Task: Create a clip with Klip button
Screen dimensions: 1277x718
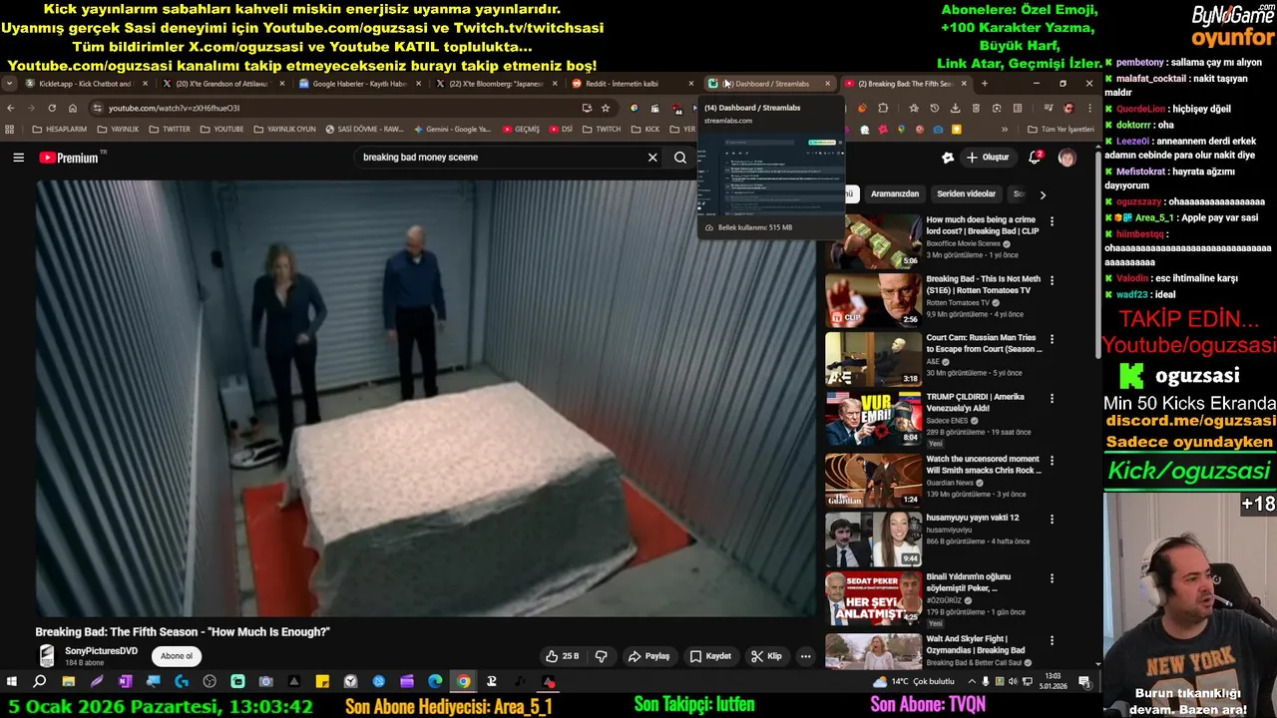Action: click(x=766, y=656)
